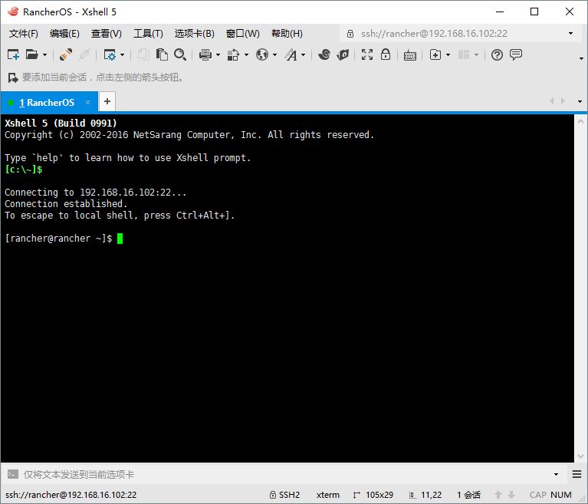This screenshot has width=588, height=504.
Task: Click the terminal scrollbar down arrow
Action: [580, 456]
